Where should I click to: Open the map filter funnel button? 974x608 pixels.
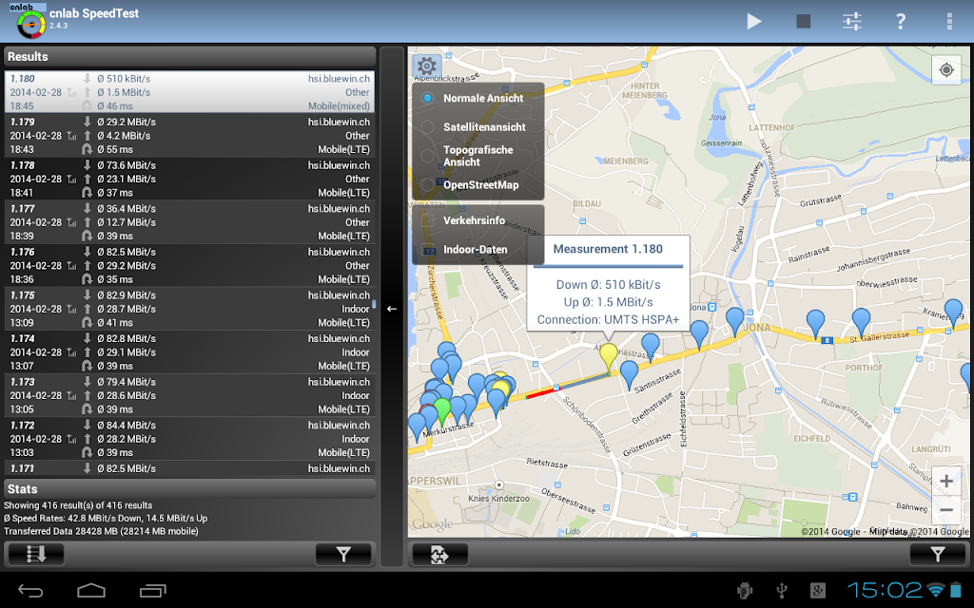938,554
